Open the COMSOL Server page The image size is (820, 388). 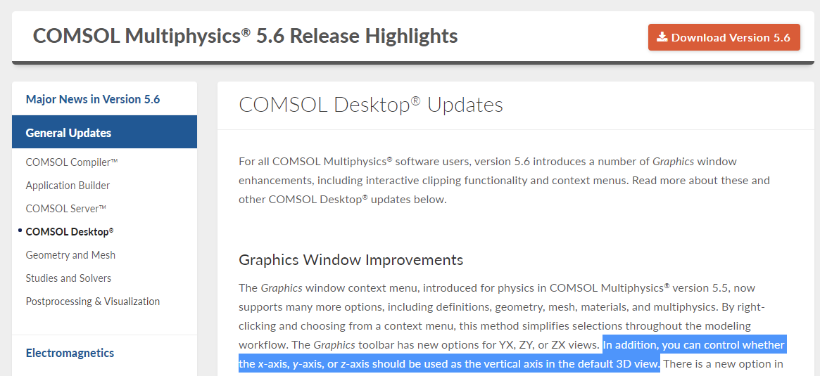click(66, 208)
